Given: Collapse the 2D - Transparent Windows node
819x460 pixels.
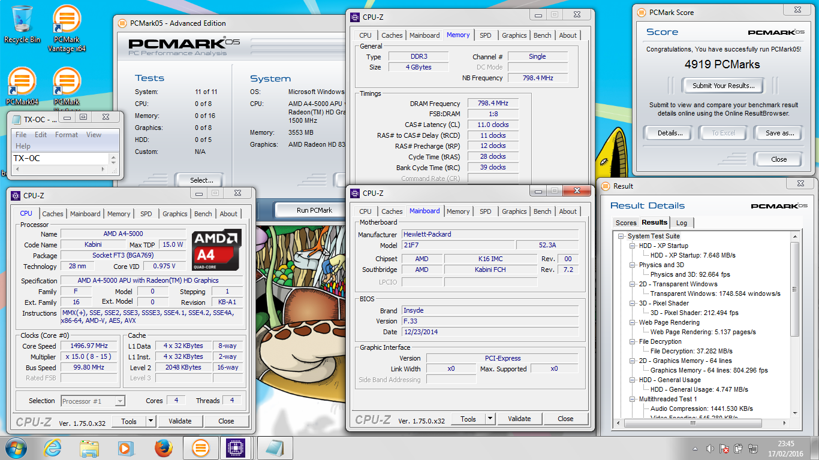Looking at the screenshot, I should coord(633,284).
